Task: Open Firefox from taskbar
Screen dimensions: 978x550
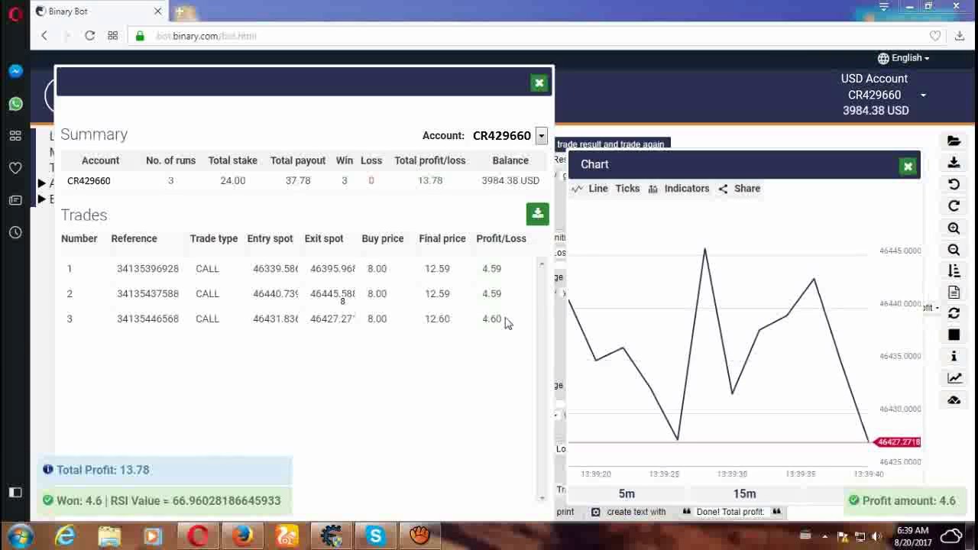Action: click(243, 536)
